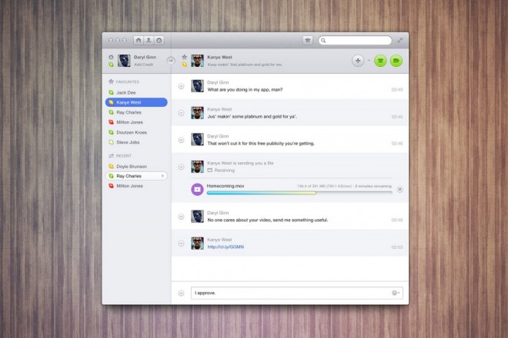Open options for the file transfer message
This screenshot has width=508, height=338.
[181, 167]
